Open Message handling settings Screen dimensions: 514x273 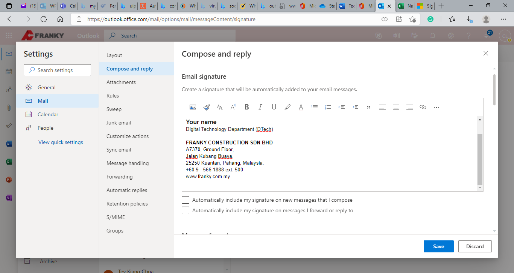[136, 163]
